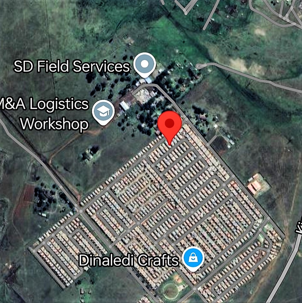Select the dark brown plot beside the northeast road stub

click(x=220, y=144)
